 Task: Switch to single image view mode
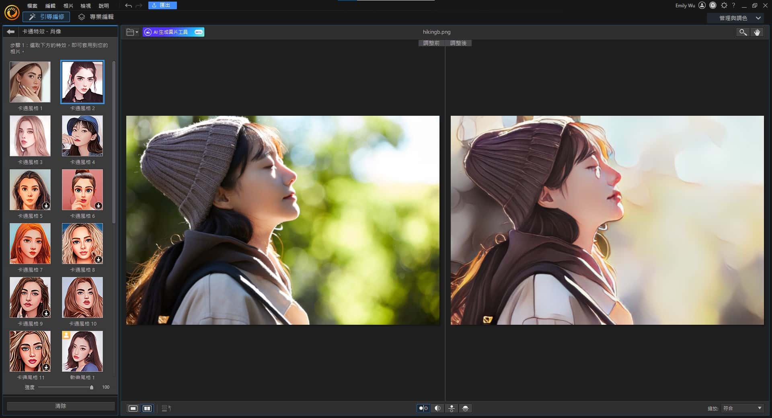(x=133, y=408)
